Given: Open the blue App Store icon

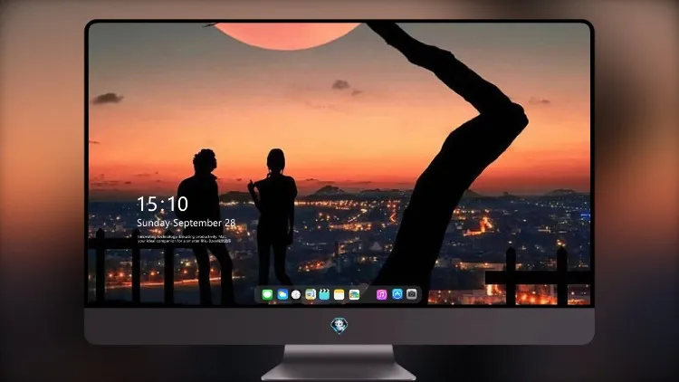Looking at the screenshot, I should click(x=397, y=294).
